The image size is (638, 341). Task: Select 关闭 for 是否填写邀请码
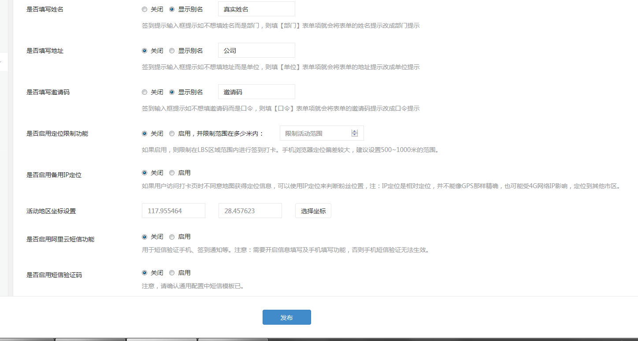tap(145, 92)
